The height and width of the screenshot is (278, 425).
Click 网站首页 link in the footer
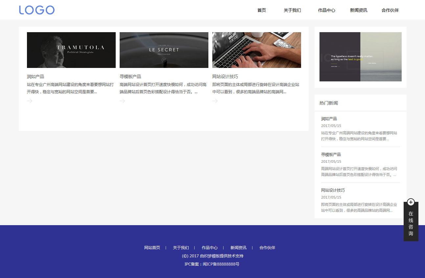152,248
